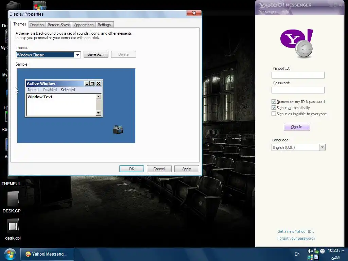
Task: Click the black folder icon above the dialog
Action: coord(13,6)
